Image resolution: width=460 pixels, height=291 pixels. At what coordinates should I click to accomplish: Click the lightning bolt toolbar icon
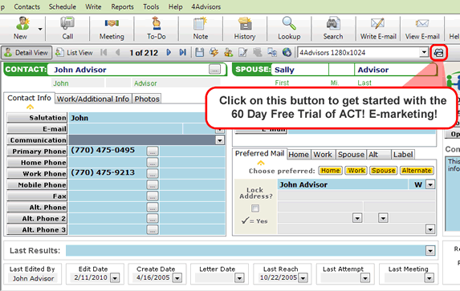(214, 52)
